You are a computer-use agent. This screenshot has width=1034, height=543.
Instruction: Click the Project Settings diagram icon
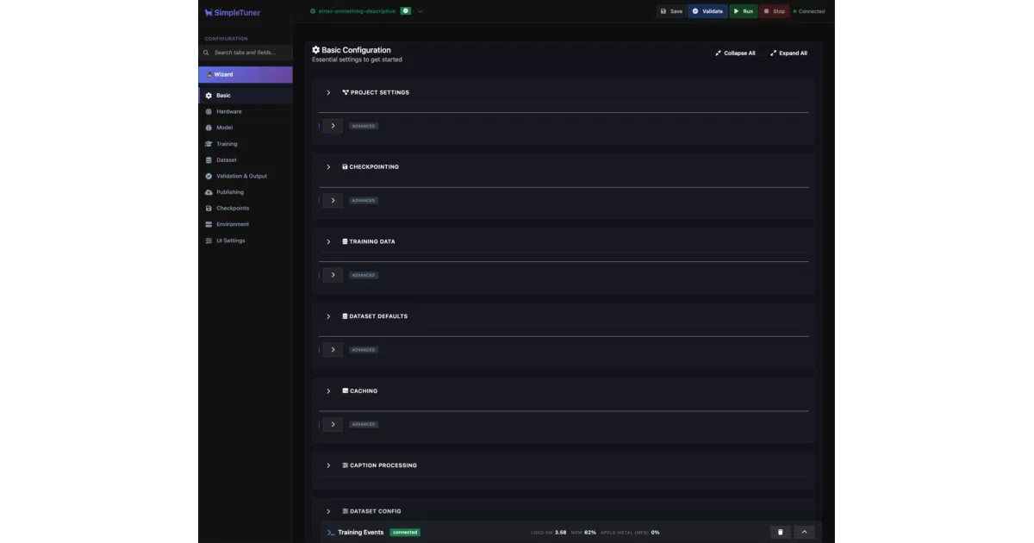pyautogui.click(x=346, y=92)
